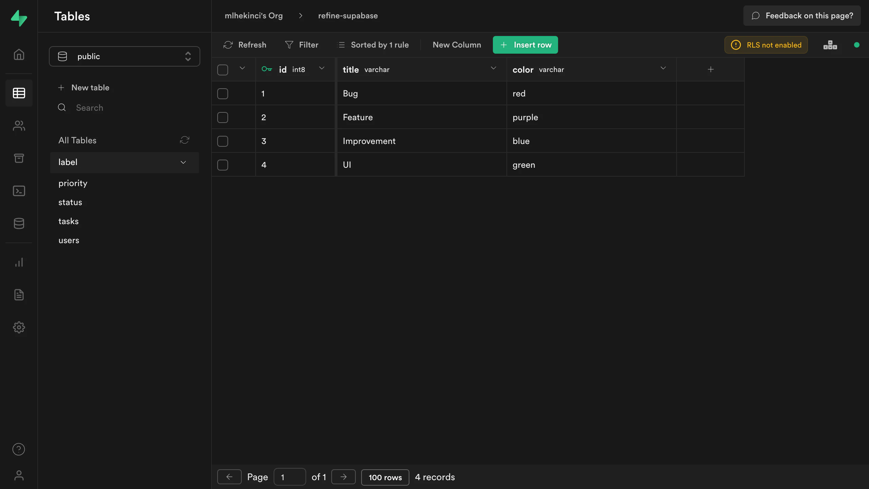Open the title column header dropdown

coord(493,69)
